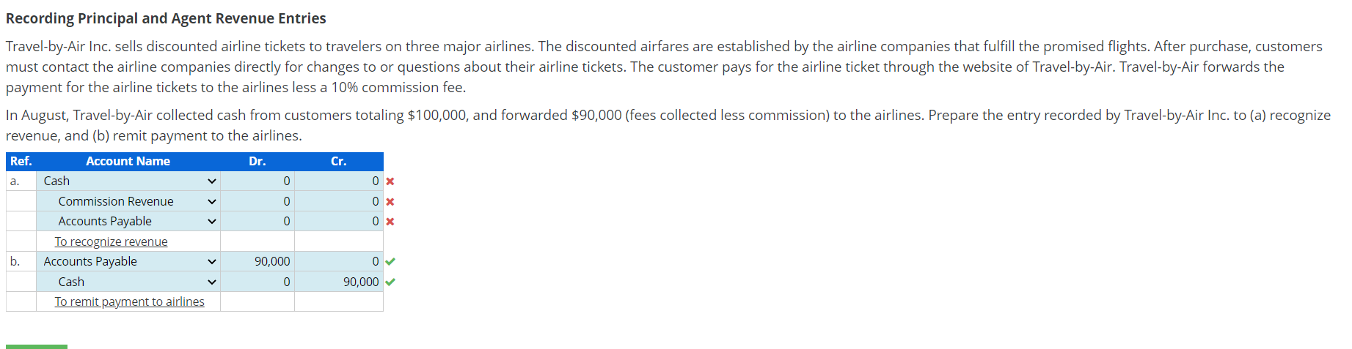The image size is (1352, 349).
Task: Click the green checkmark beside Accounts Payable in entry b
Action: (390, 261)
